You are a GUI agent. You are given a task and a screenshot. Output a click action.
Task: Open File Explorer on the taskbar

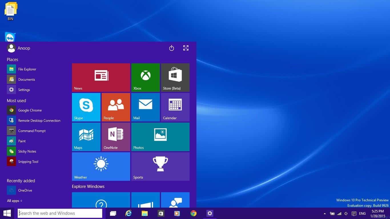coord(145,213)
